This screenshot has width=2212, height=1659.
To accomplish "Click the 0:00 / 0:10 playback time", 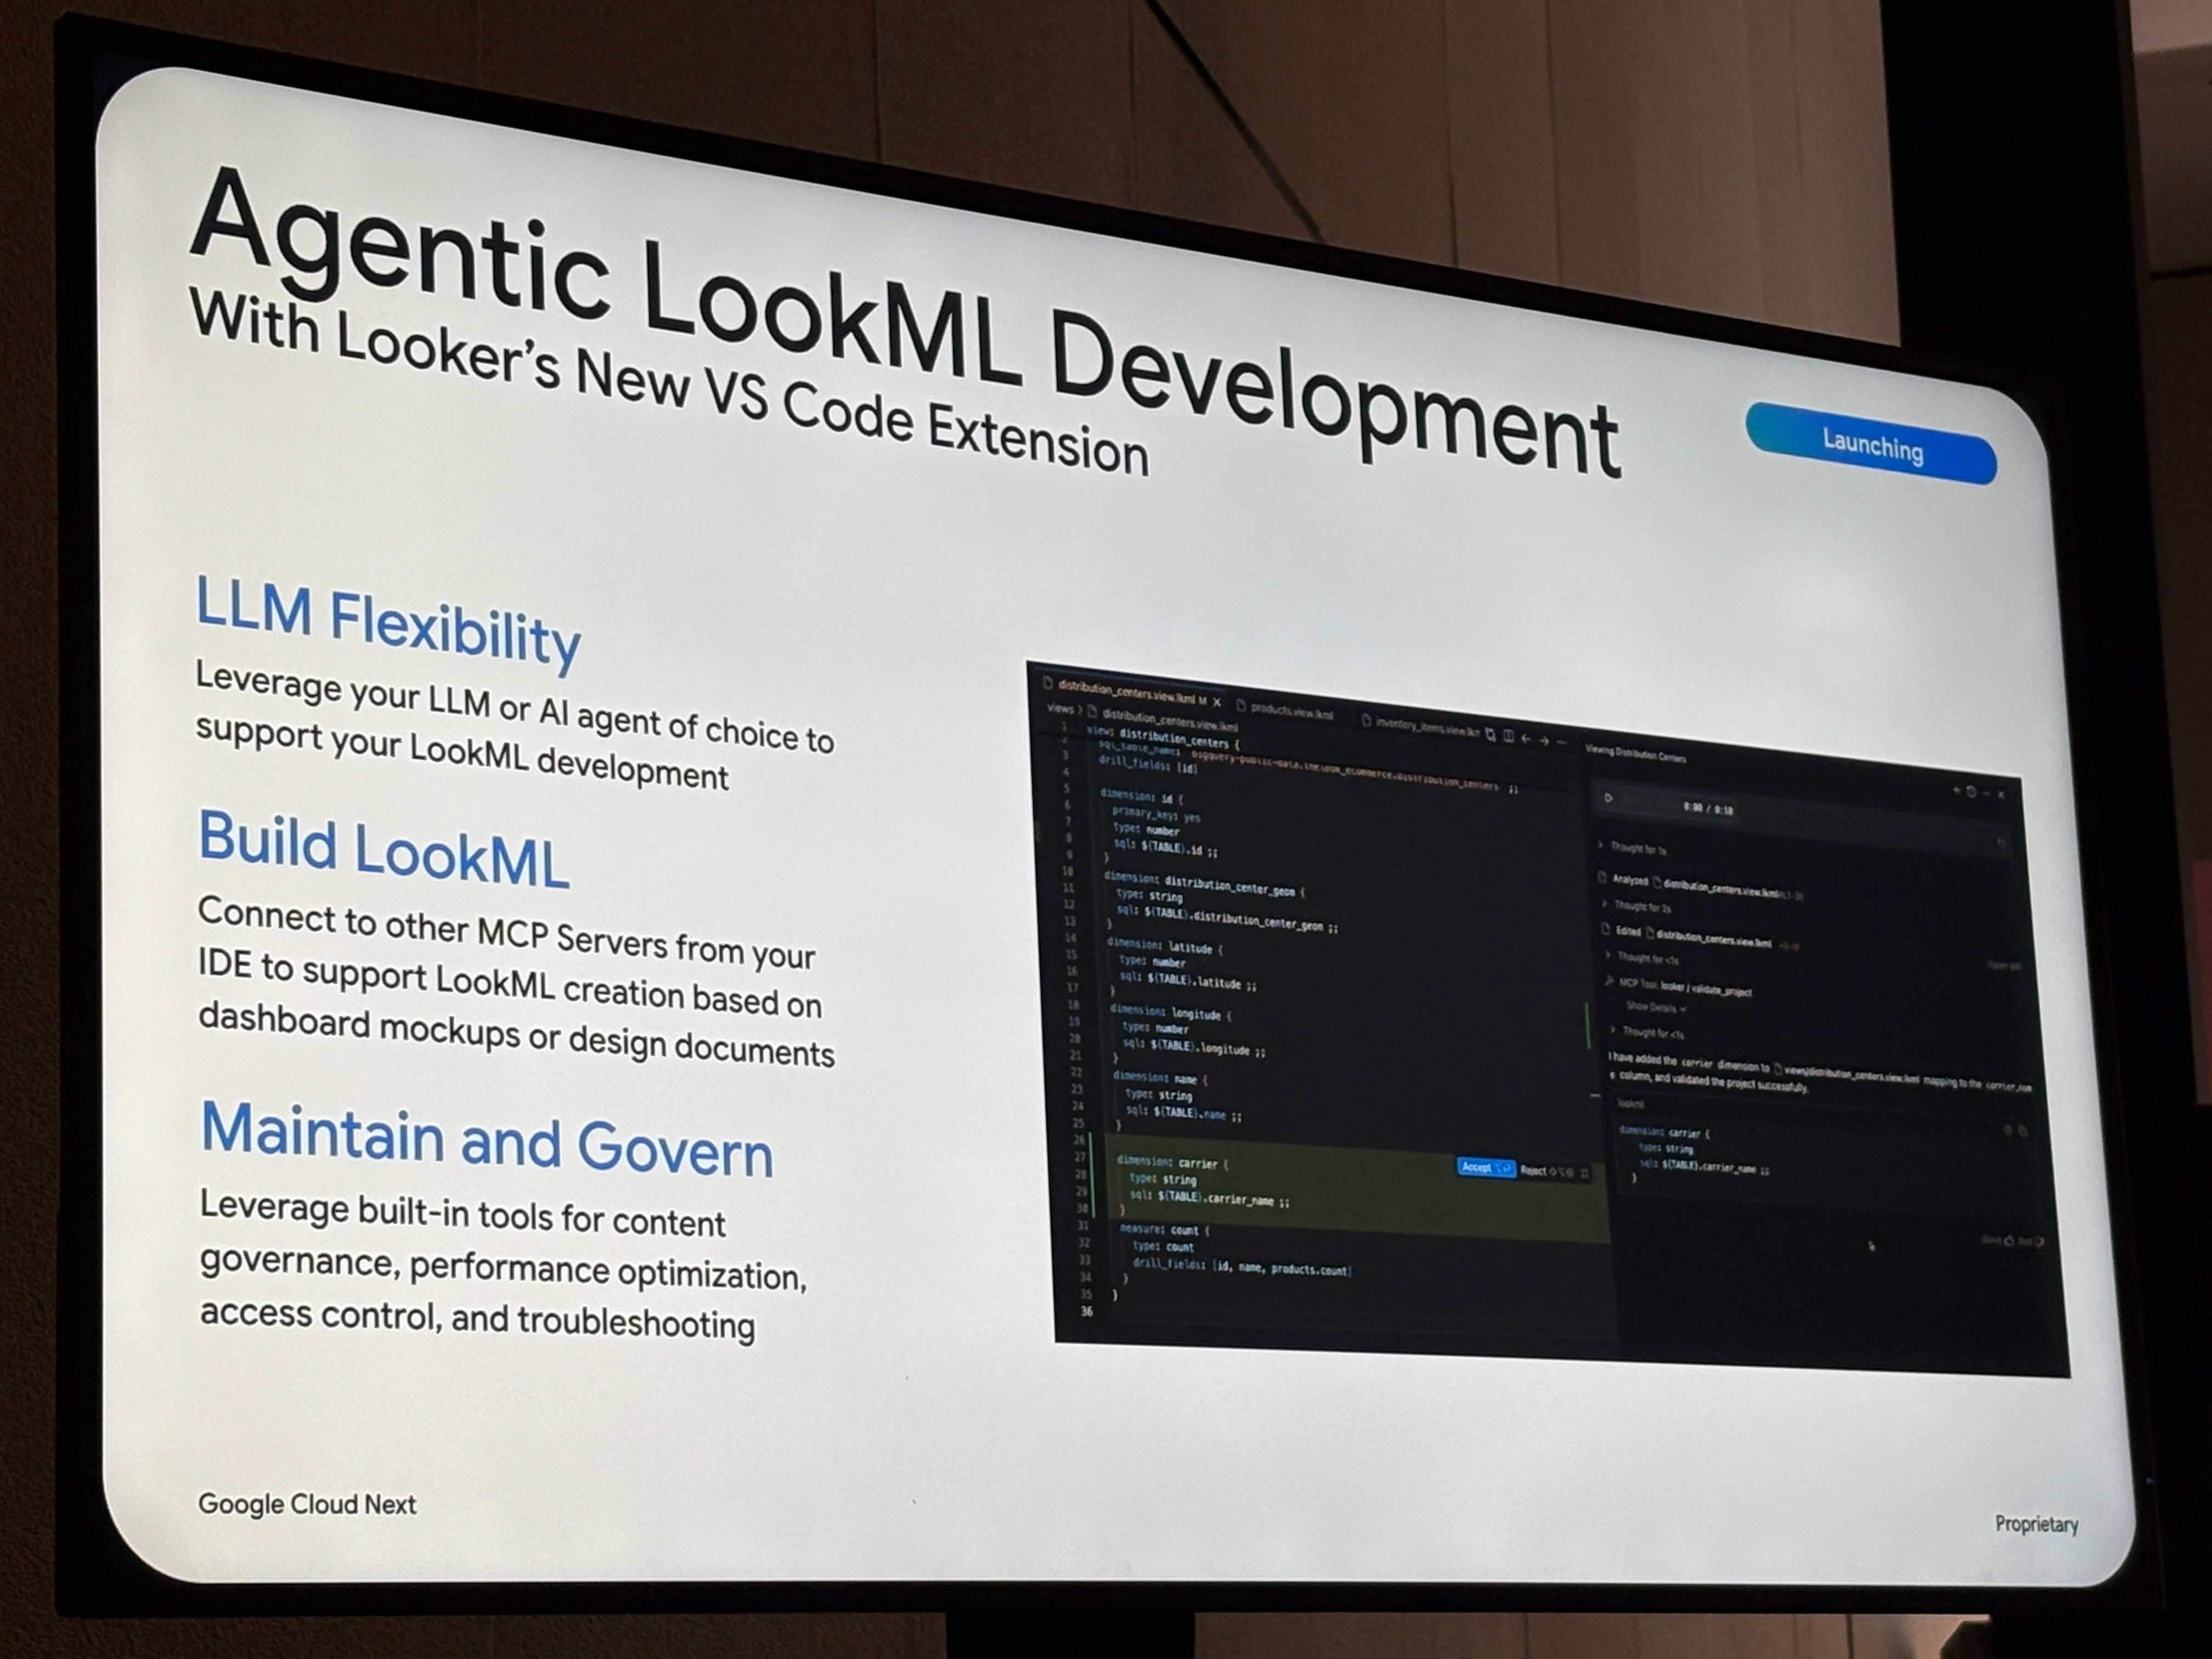I will pos(1708,809).
